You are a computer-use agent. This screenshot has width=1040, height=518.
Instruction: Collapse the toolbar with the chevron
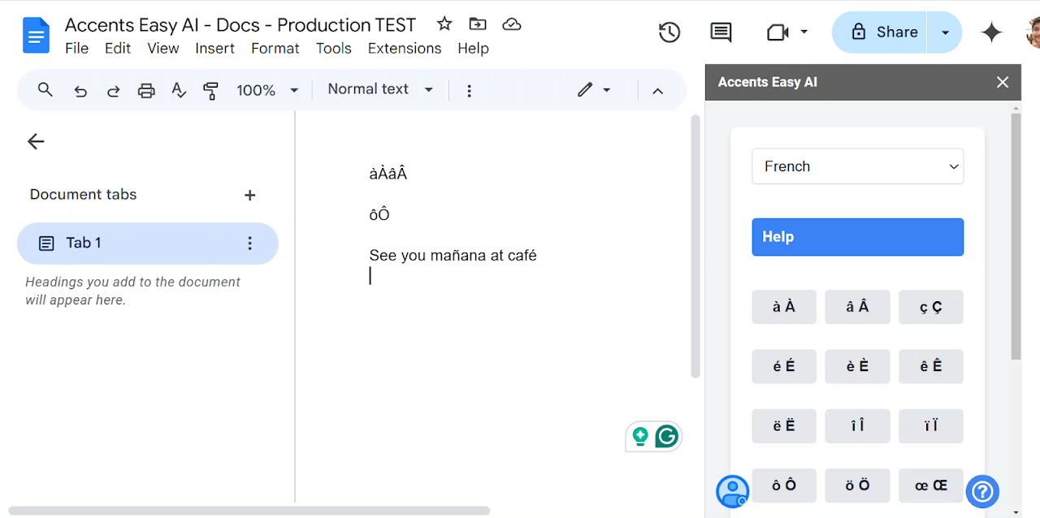[658, 91]
